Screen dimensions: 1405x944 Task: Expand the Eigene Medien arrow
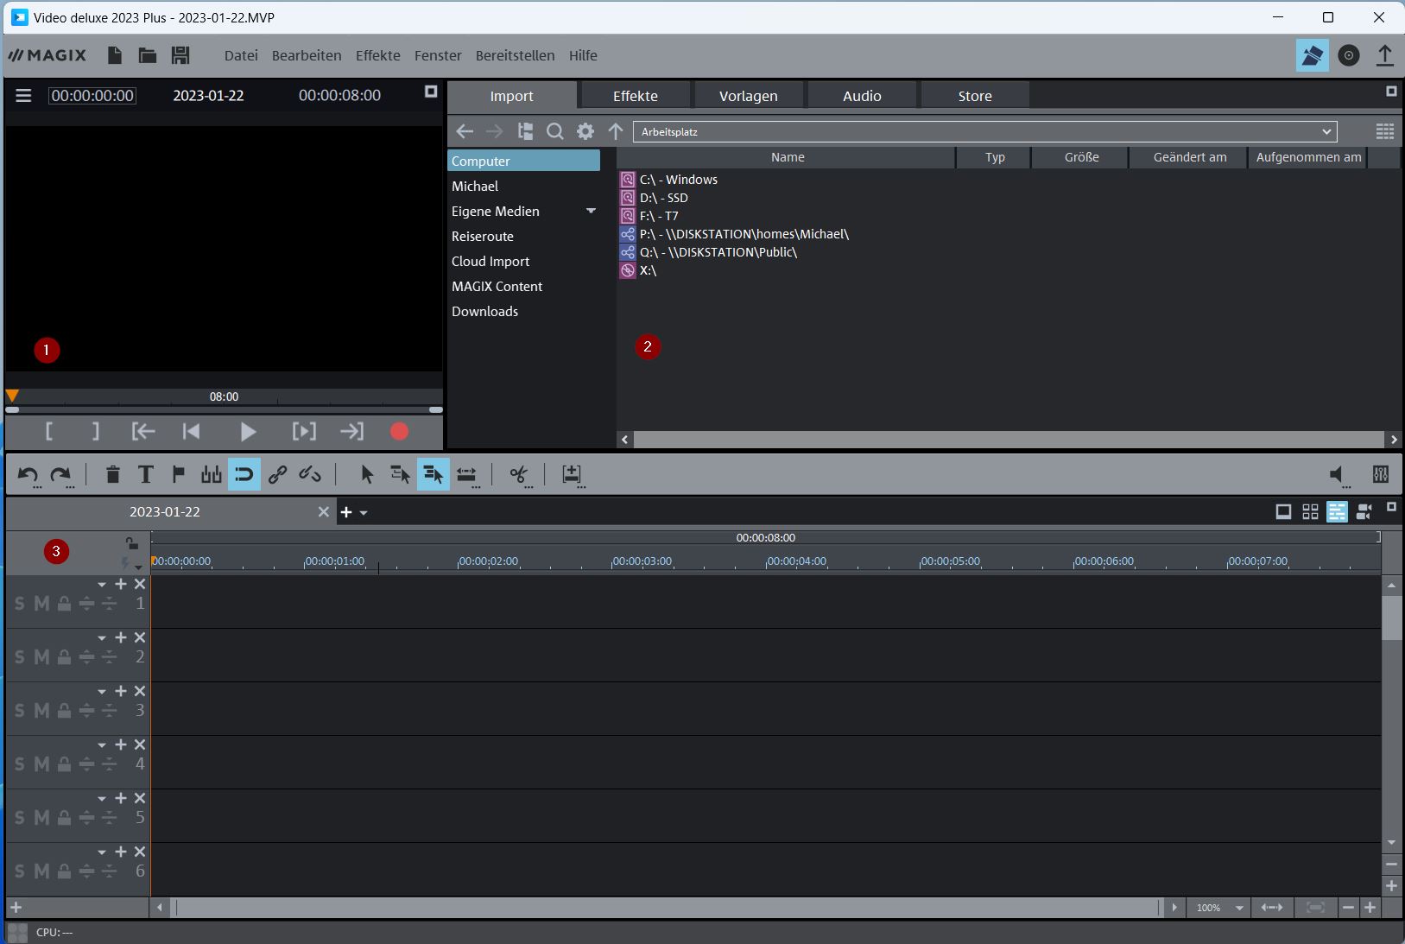tap(591, 211)
